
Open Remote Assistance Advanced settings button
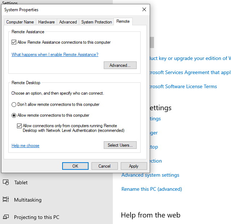click(120, 65)
